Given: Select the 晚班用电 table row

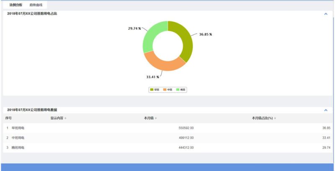Looking at the screenshot, I should pos(18,148).
